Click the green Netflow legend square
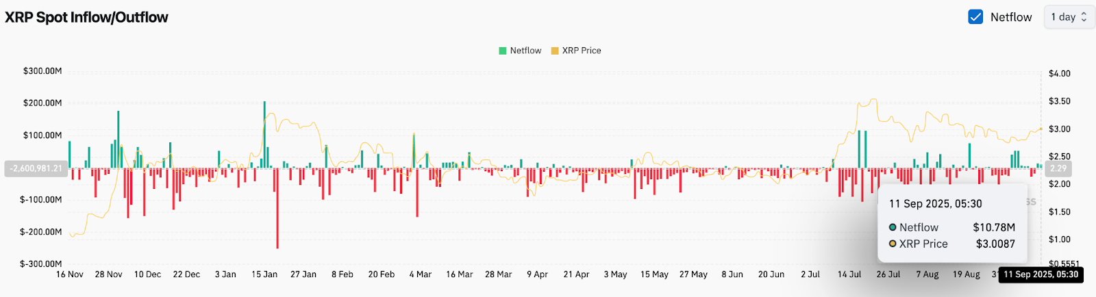 click(503, 51)
